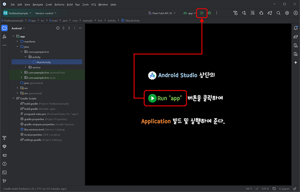
Task: Open the File menu
Action: pyautogui.click(x=13, y=4)
